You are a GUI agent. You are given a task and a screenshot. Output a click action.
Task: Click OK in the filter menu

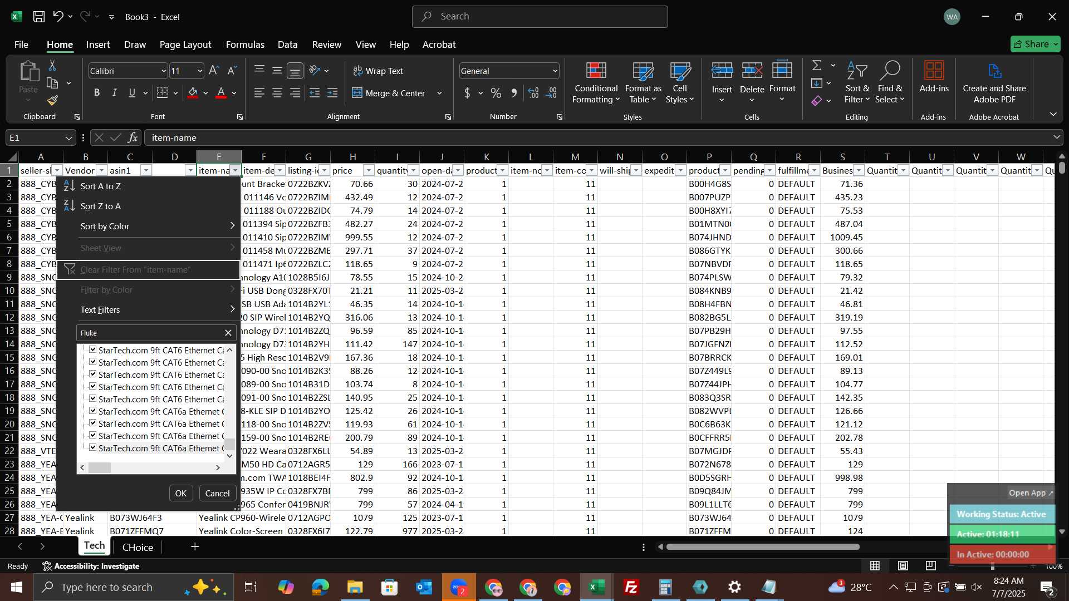point(181,493)
